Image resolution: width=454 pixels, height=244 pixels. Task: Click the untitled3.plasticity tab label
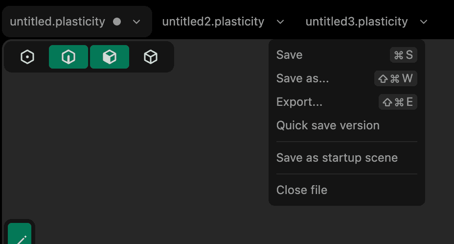click(357, 22)
